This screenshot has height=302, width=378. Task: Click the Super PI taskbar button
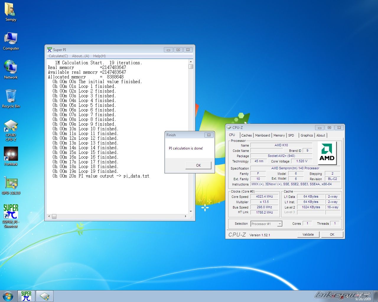(x=26, y=296)
